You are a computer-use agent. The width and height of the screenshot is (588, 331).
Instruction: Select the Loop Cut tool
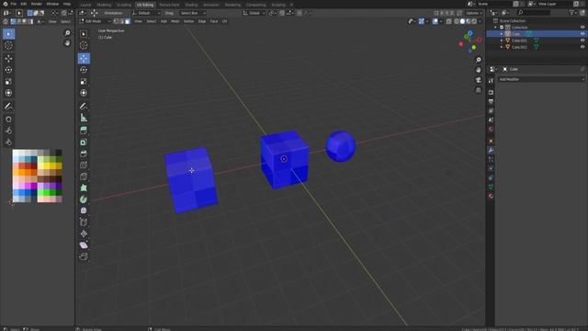84,165
